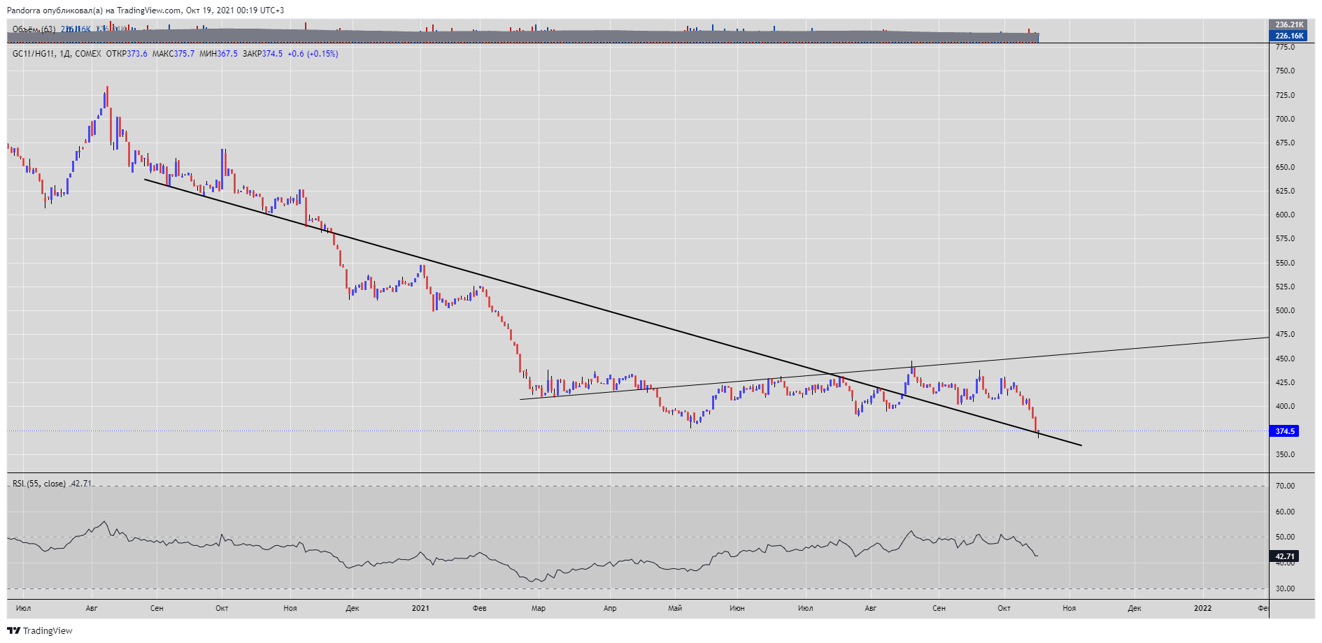Viewport: 1322px width, 643px height.
Task: Select the thick descending black trendline
Action: [613, 312]
